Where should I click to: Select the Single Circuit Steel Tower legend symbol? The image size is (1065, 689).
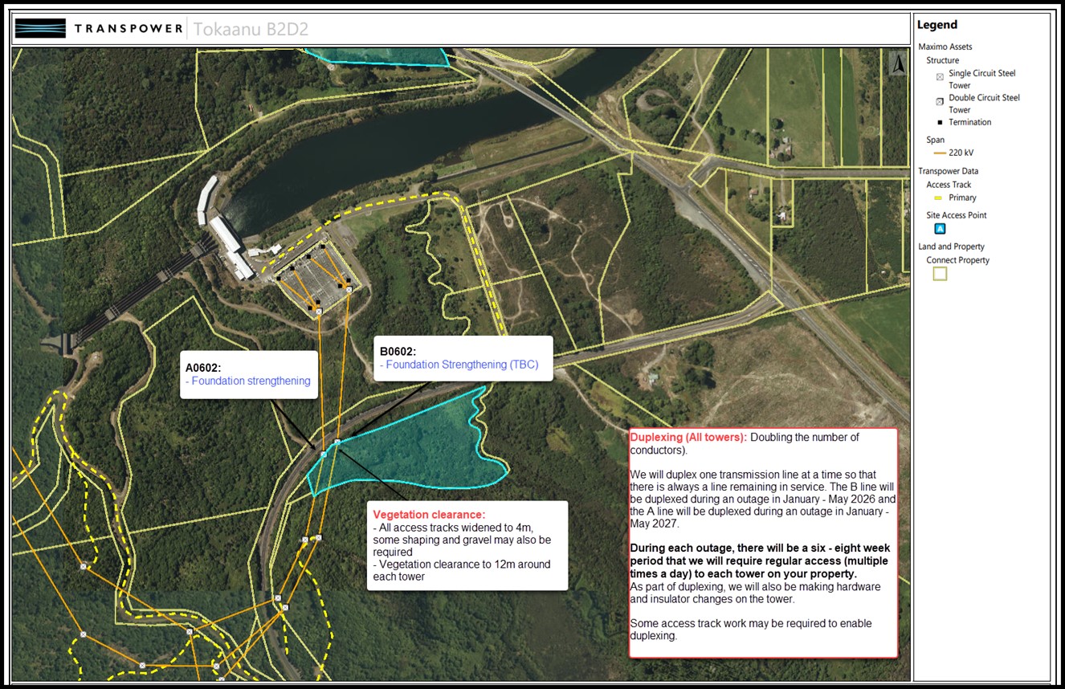[941, 78]
